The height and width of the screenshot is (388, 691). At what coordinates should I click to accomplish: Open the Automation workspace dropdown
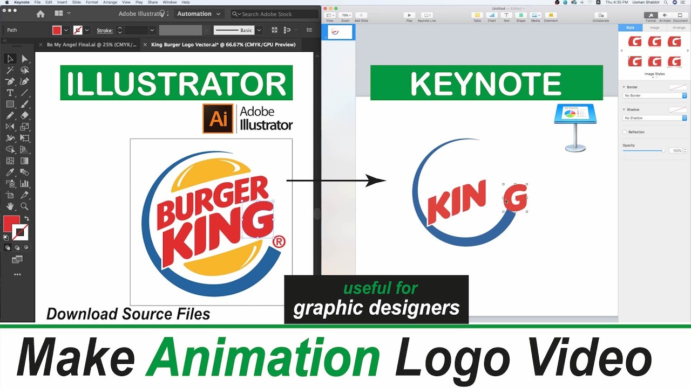(198, 13)
